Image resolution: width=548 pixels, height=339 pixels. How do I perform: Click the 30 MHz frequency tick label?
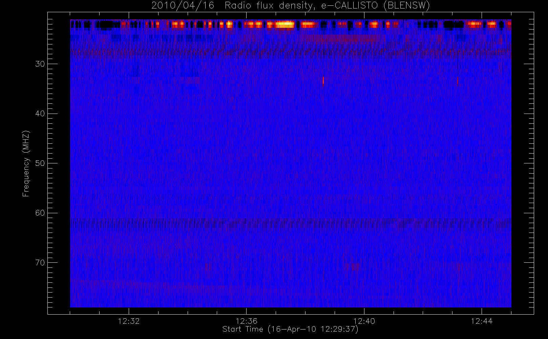click(40, 64)
